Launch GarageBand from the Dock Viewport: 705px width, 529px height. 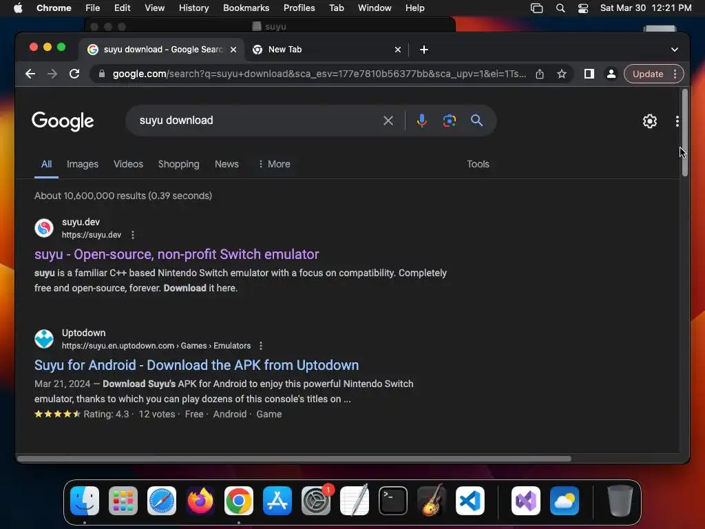click(x=432, y=501)
